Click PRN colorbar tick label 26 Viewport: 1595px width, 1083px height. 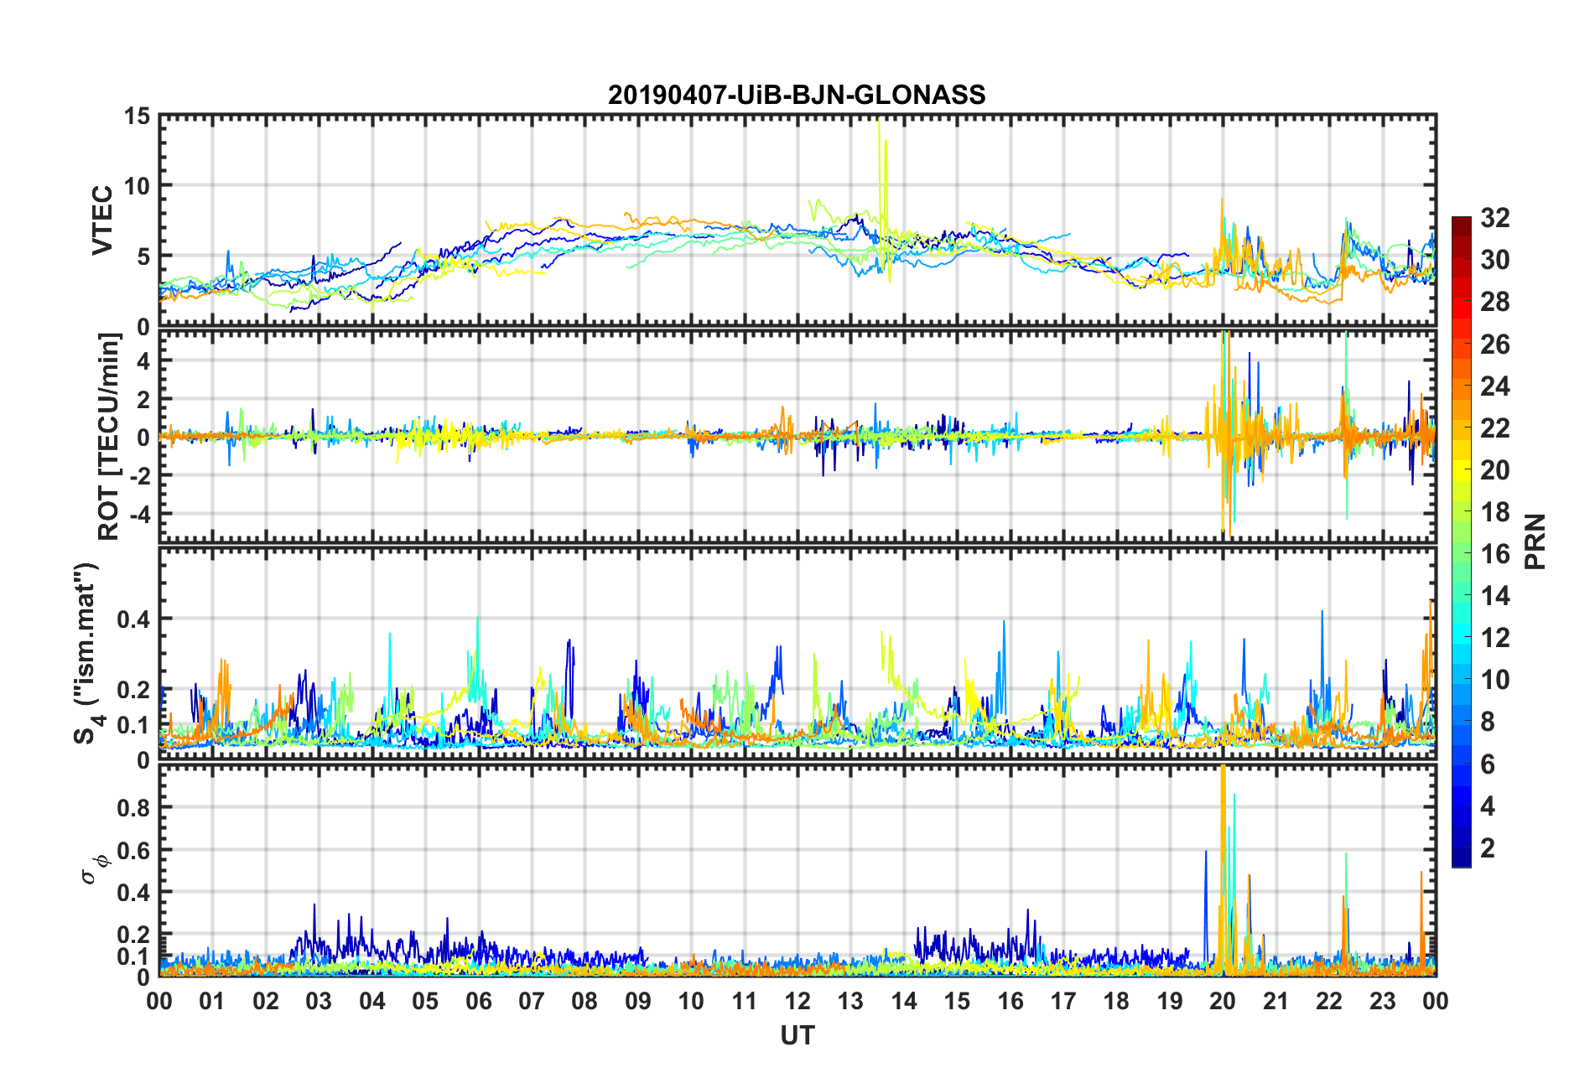(x=1495, y=344)
